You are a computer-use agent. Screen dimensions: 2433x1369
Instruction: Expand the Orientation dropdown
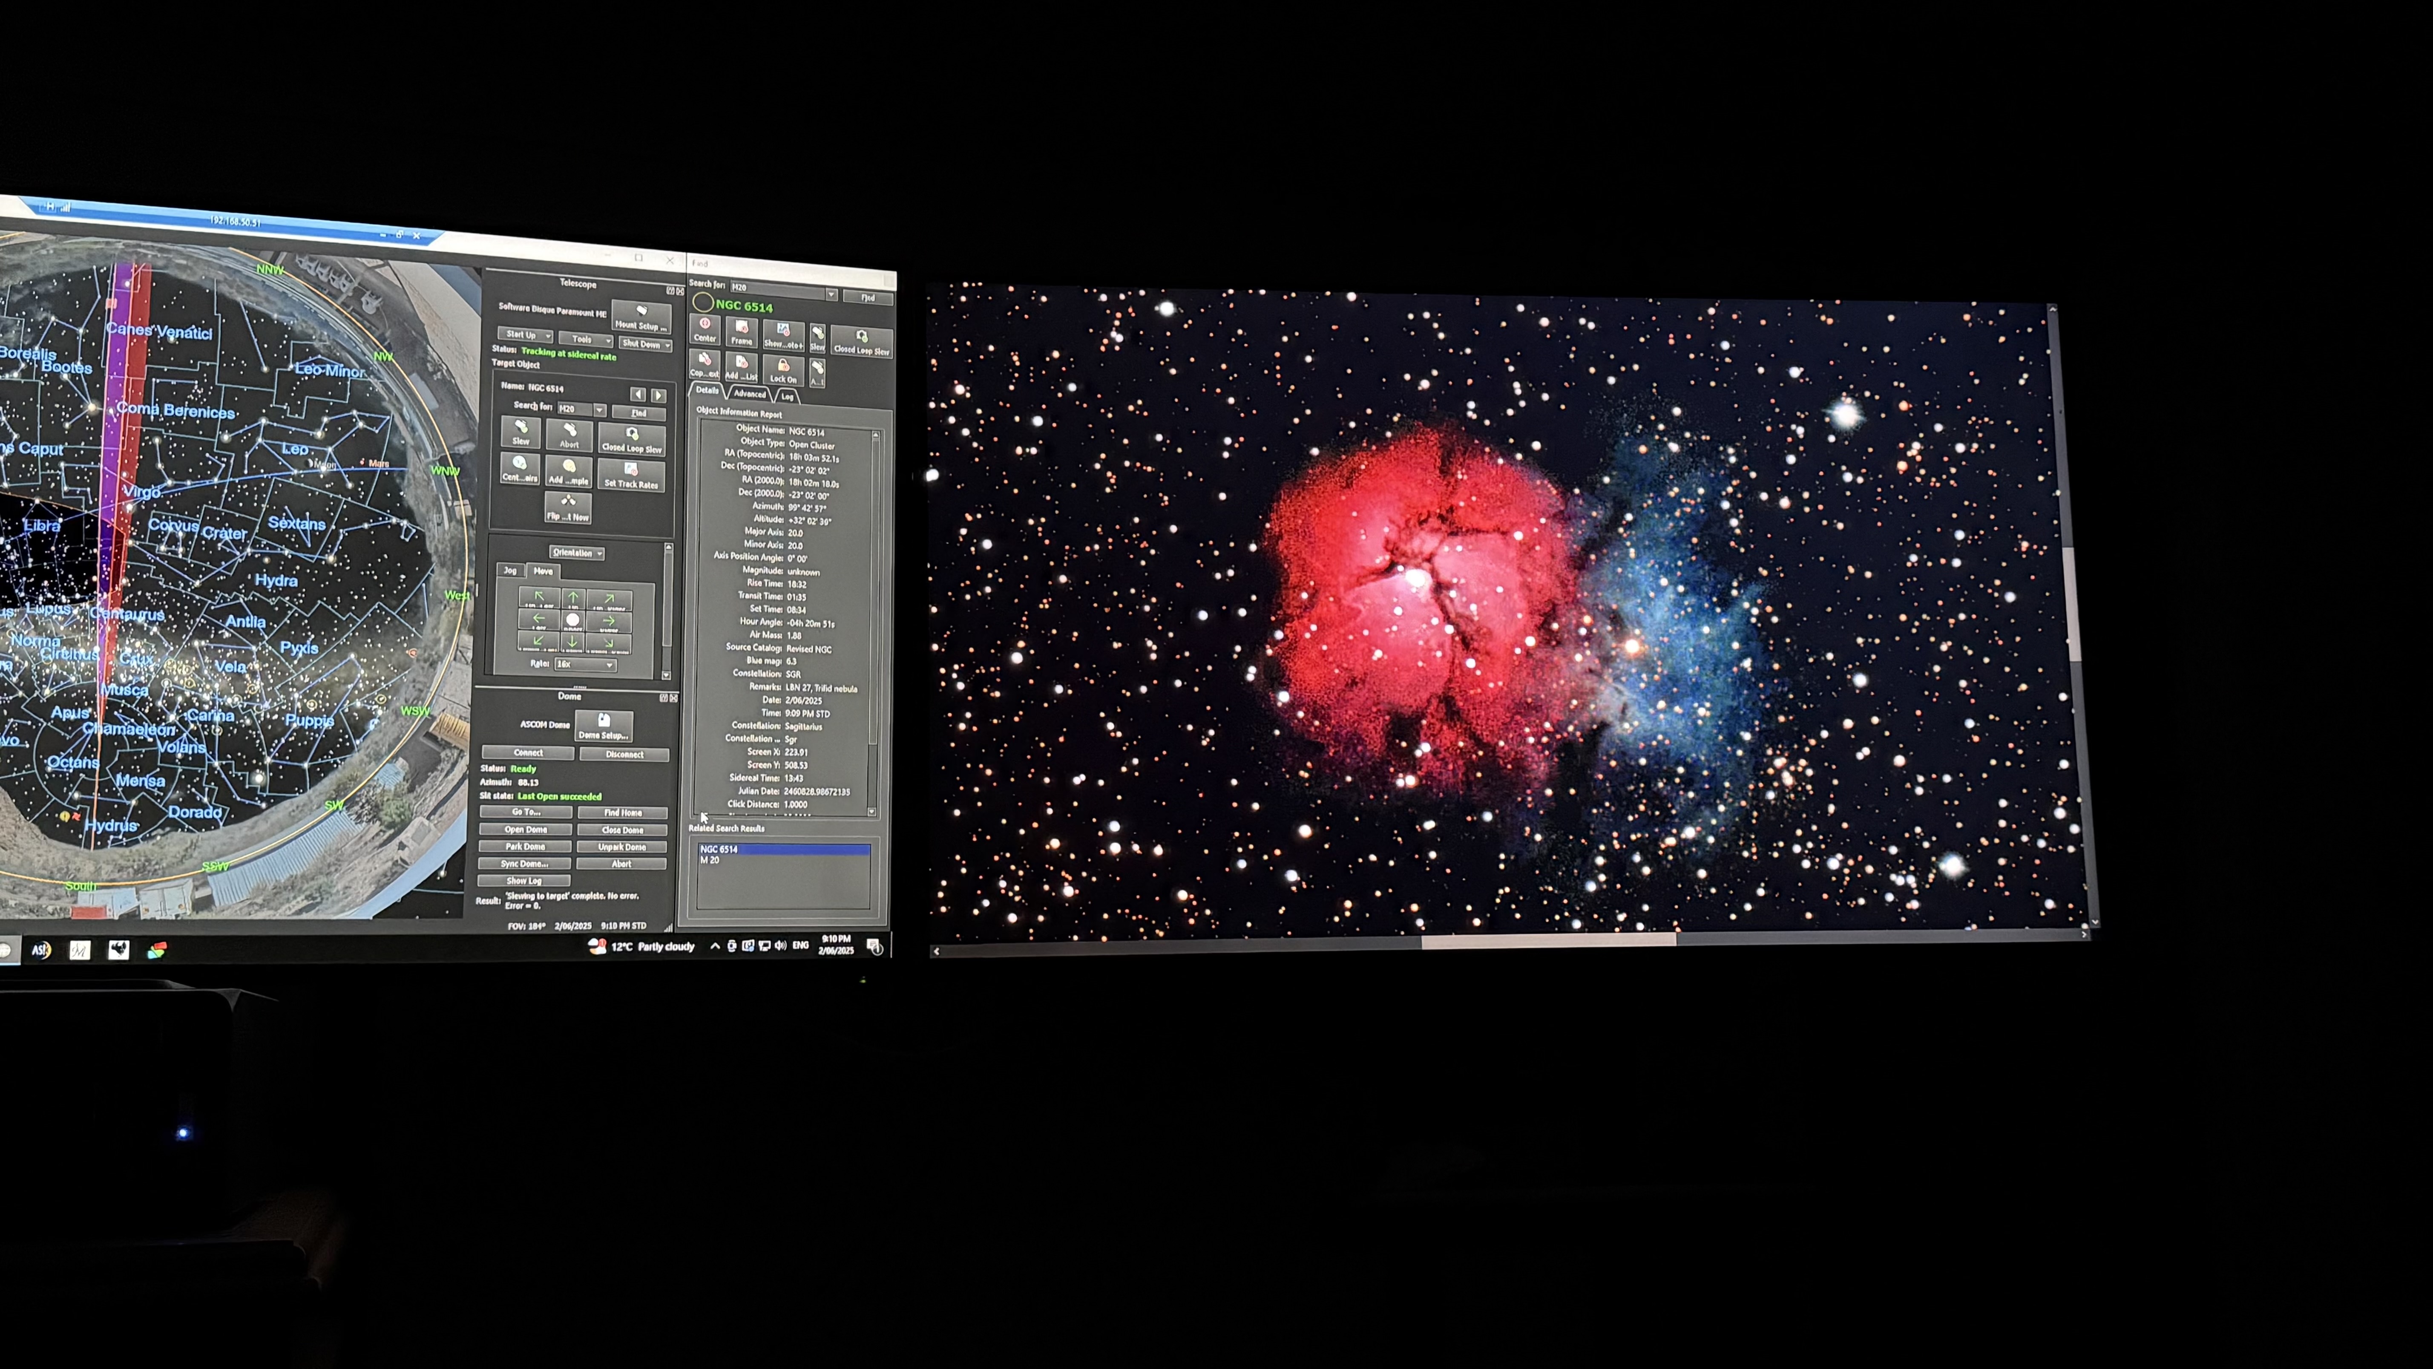point(576,553)
